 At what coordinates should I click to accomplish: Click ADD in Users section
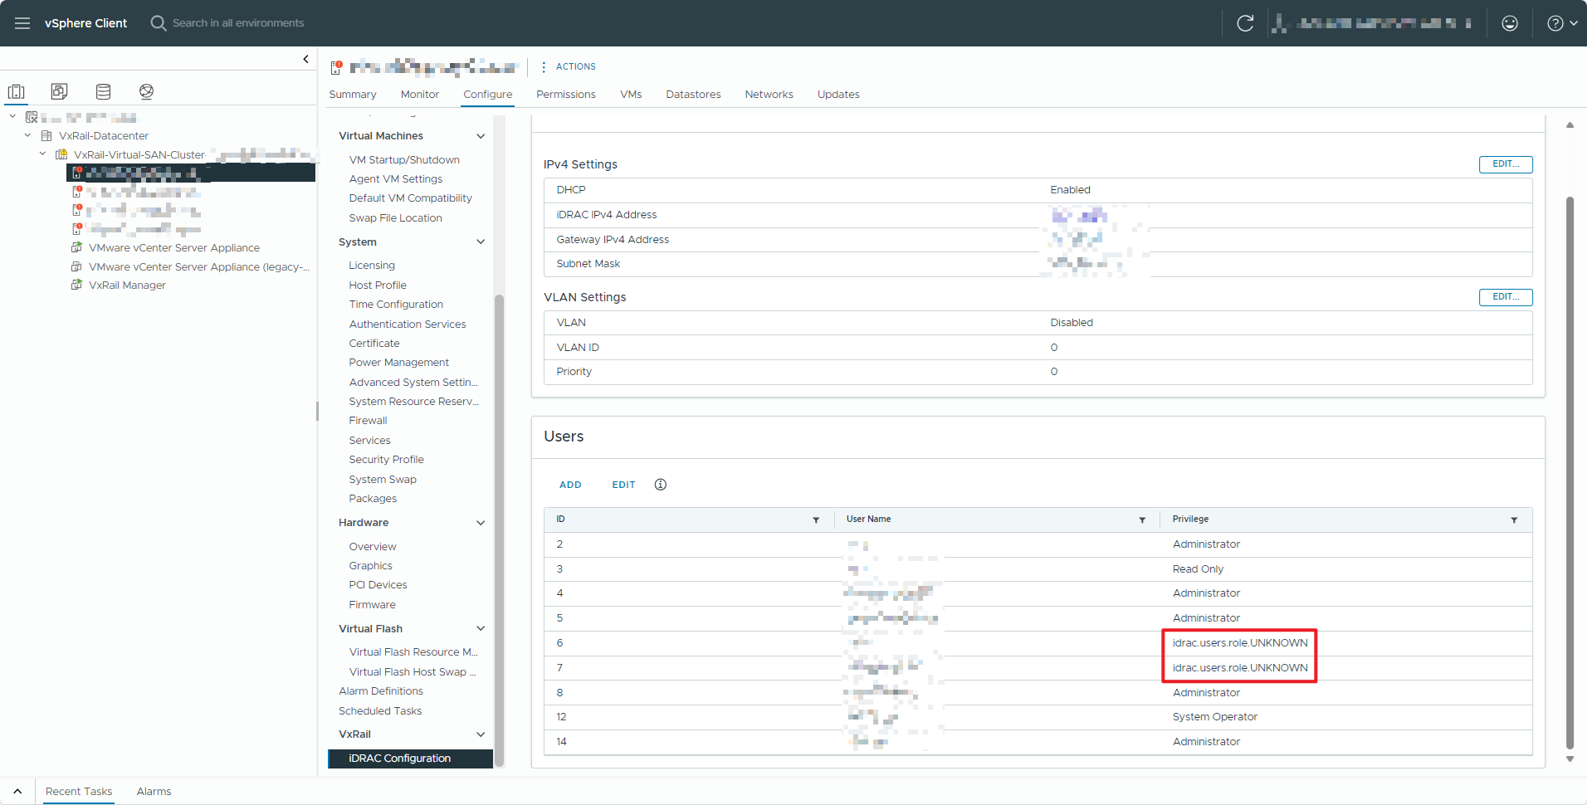coord(570,485)
